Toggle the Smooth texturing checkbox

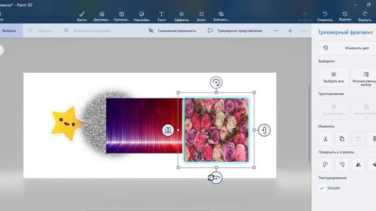(x=322, y=188)
